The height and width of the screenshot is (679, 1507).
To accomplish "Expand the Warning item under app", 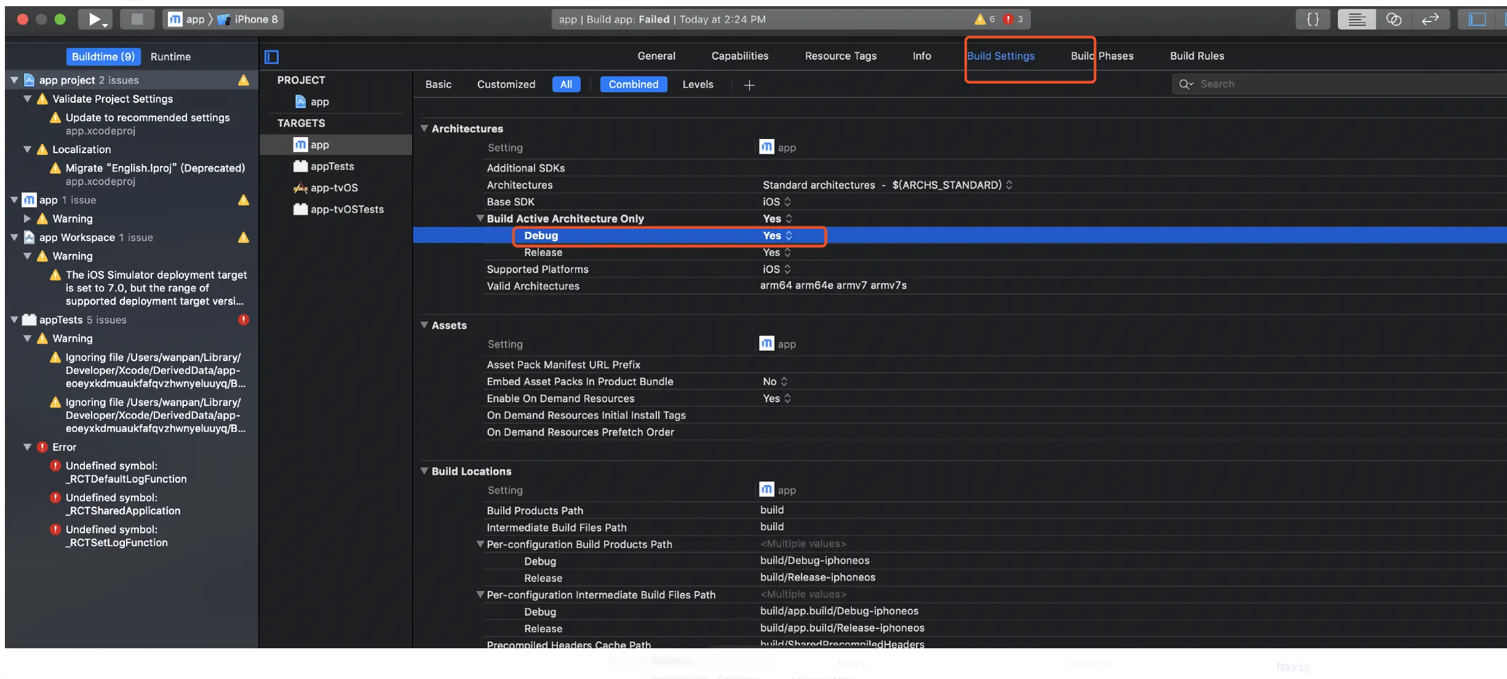I will click(27, 218).
